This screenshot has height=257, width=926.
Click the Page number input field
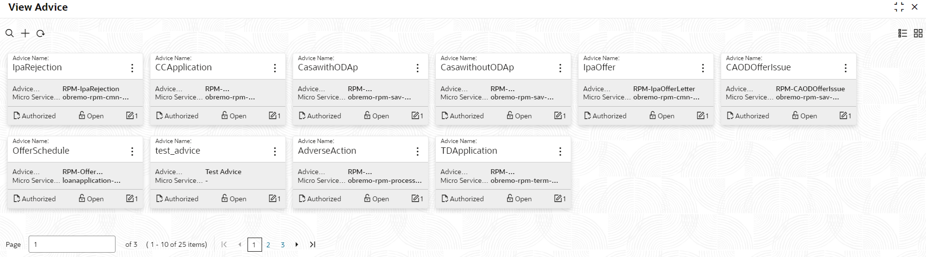(72, 244)
